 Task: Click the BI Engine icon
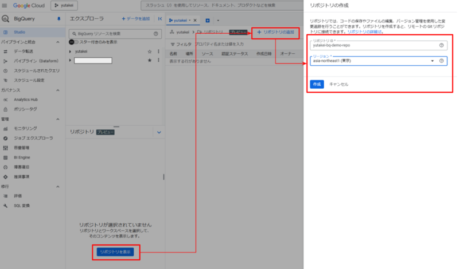pyautogui.click(x=5, y=157)
